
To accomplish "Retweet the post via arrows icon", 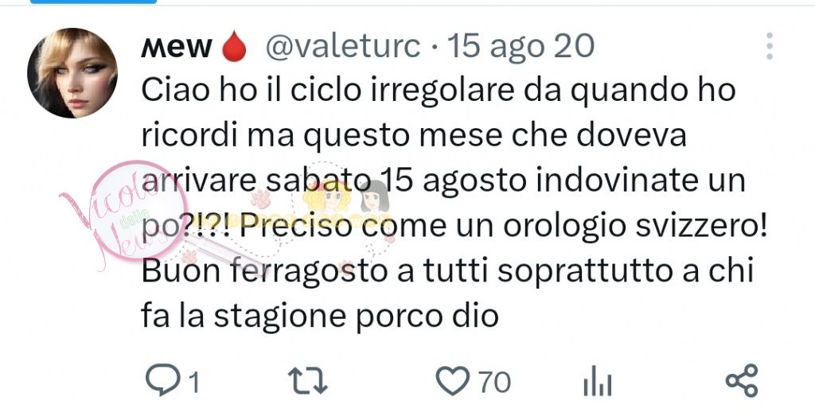I will (308, 381).
